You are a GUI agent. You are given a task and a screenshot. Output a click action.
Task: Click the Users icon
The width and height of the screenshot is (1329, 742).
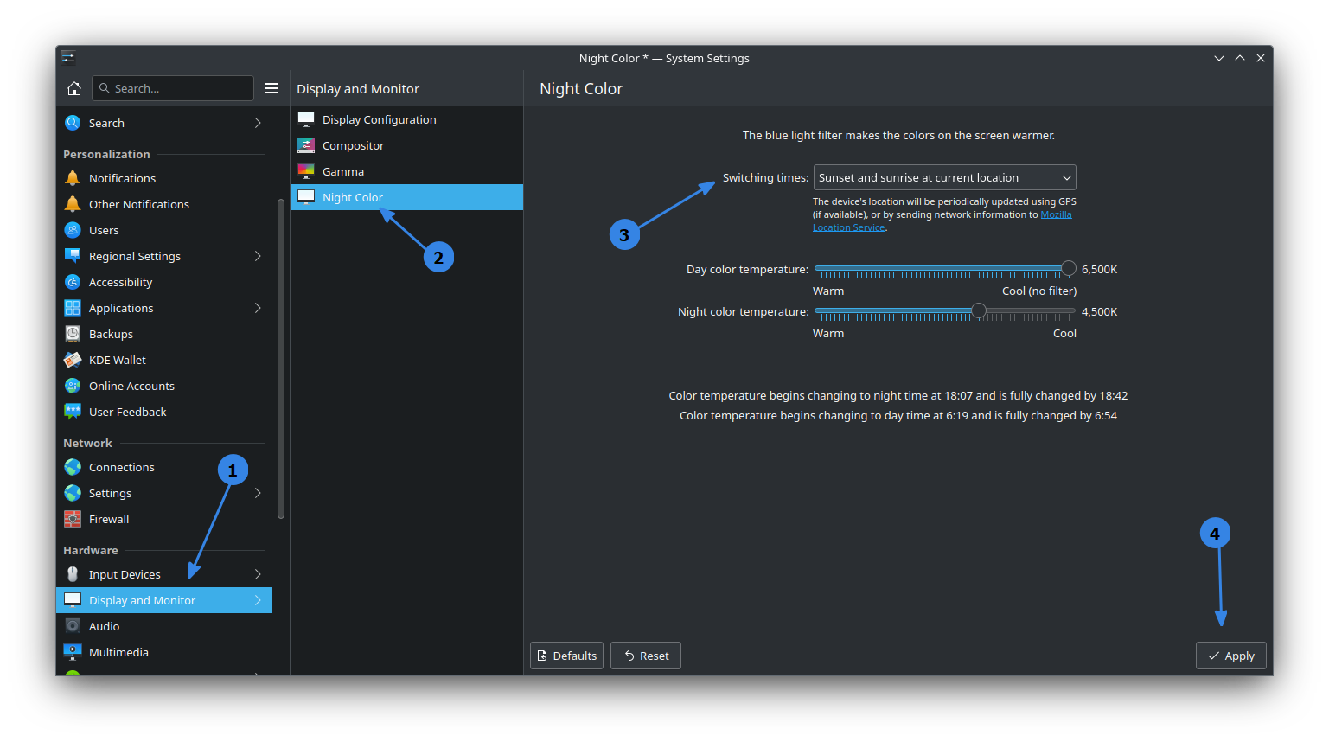coord(73,230)
